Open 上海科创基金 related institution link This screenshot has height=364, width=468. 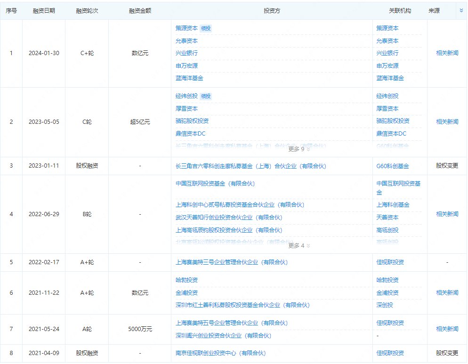393,205
